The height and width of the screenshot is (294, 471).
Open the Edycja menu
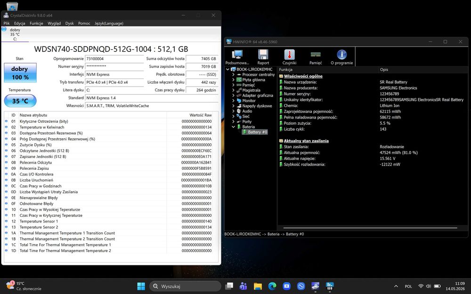pos(19,23)
